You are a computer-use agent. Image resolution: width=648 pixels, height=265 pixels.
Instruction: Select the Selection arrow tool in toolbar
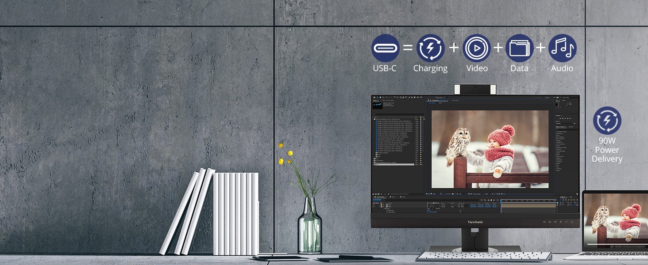378,97
